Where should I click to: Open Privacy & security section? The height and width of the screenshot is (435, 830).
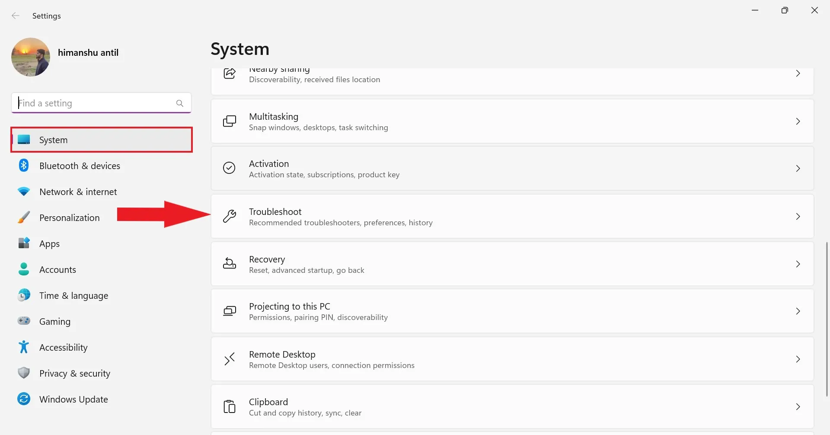[x=74, y=373]
